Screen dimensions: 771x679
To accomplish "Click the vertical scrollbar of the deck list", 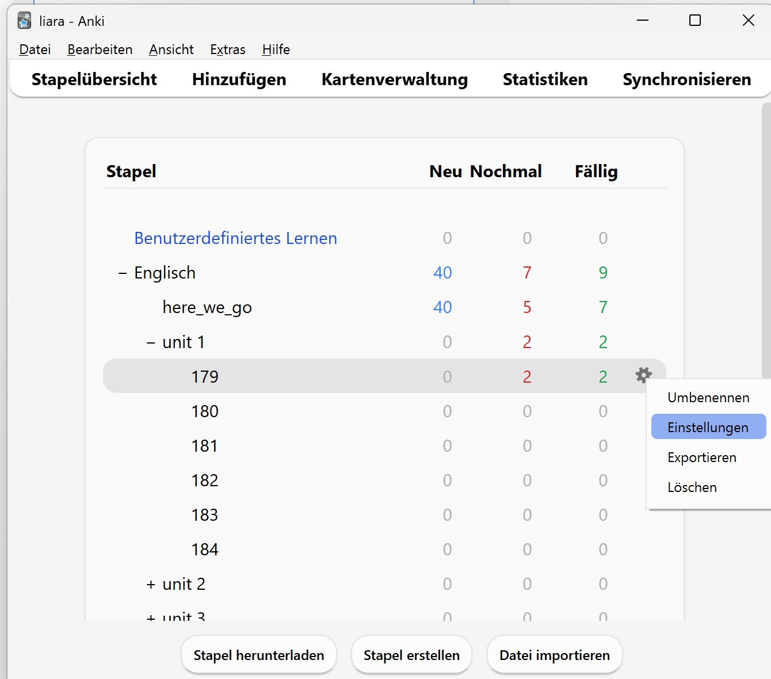I will tap(766, 241).
